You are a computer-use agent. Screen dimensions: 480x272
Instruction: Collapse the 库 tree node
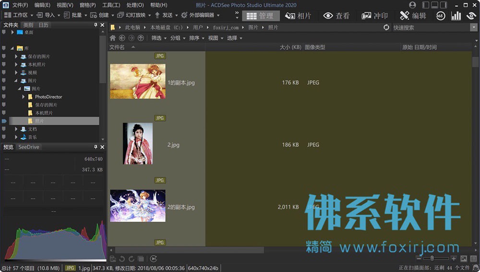[12, 48]
